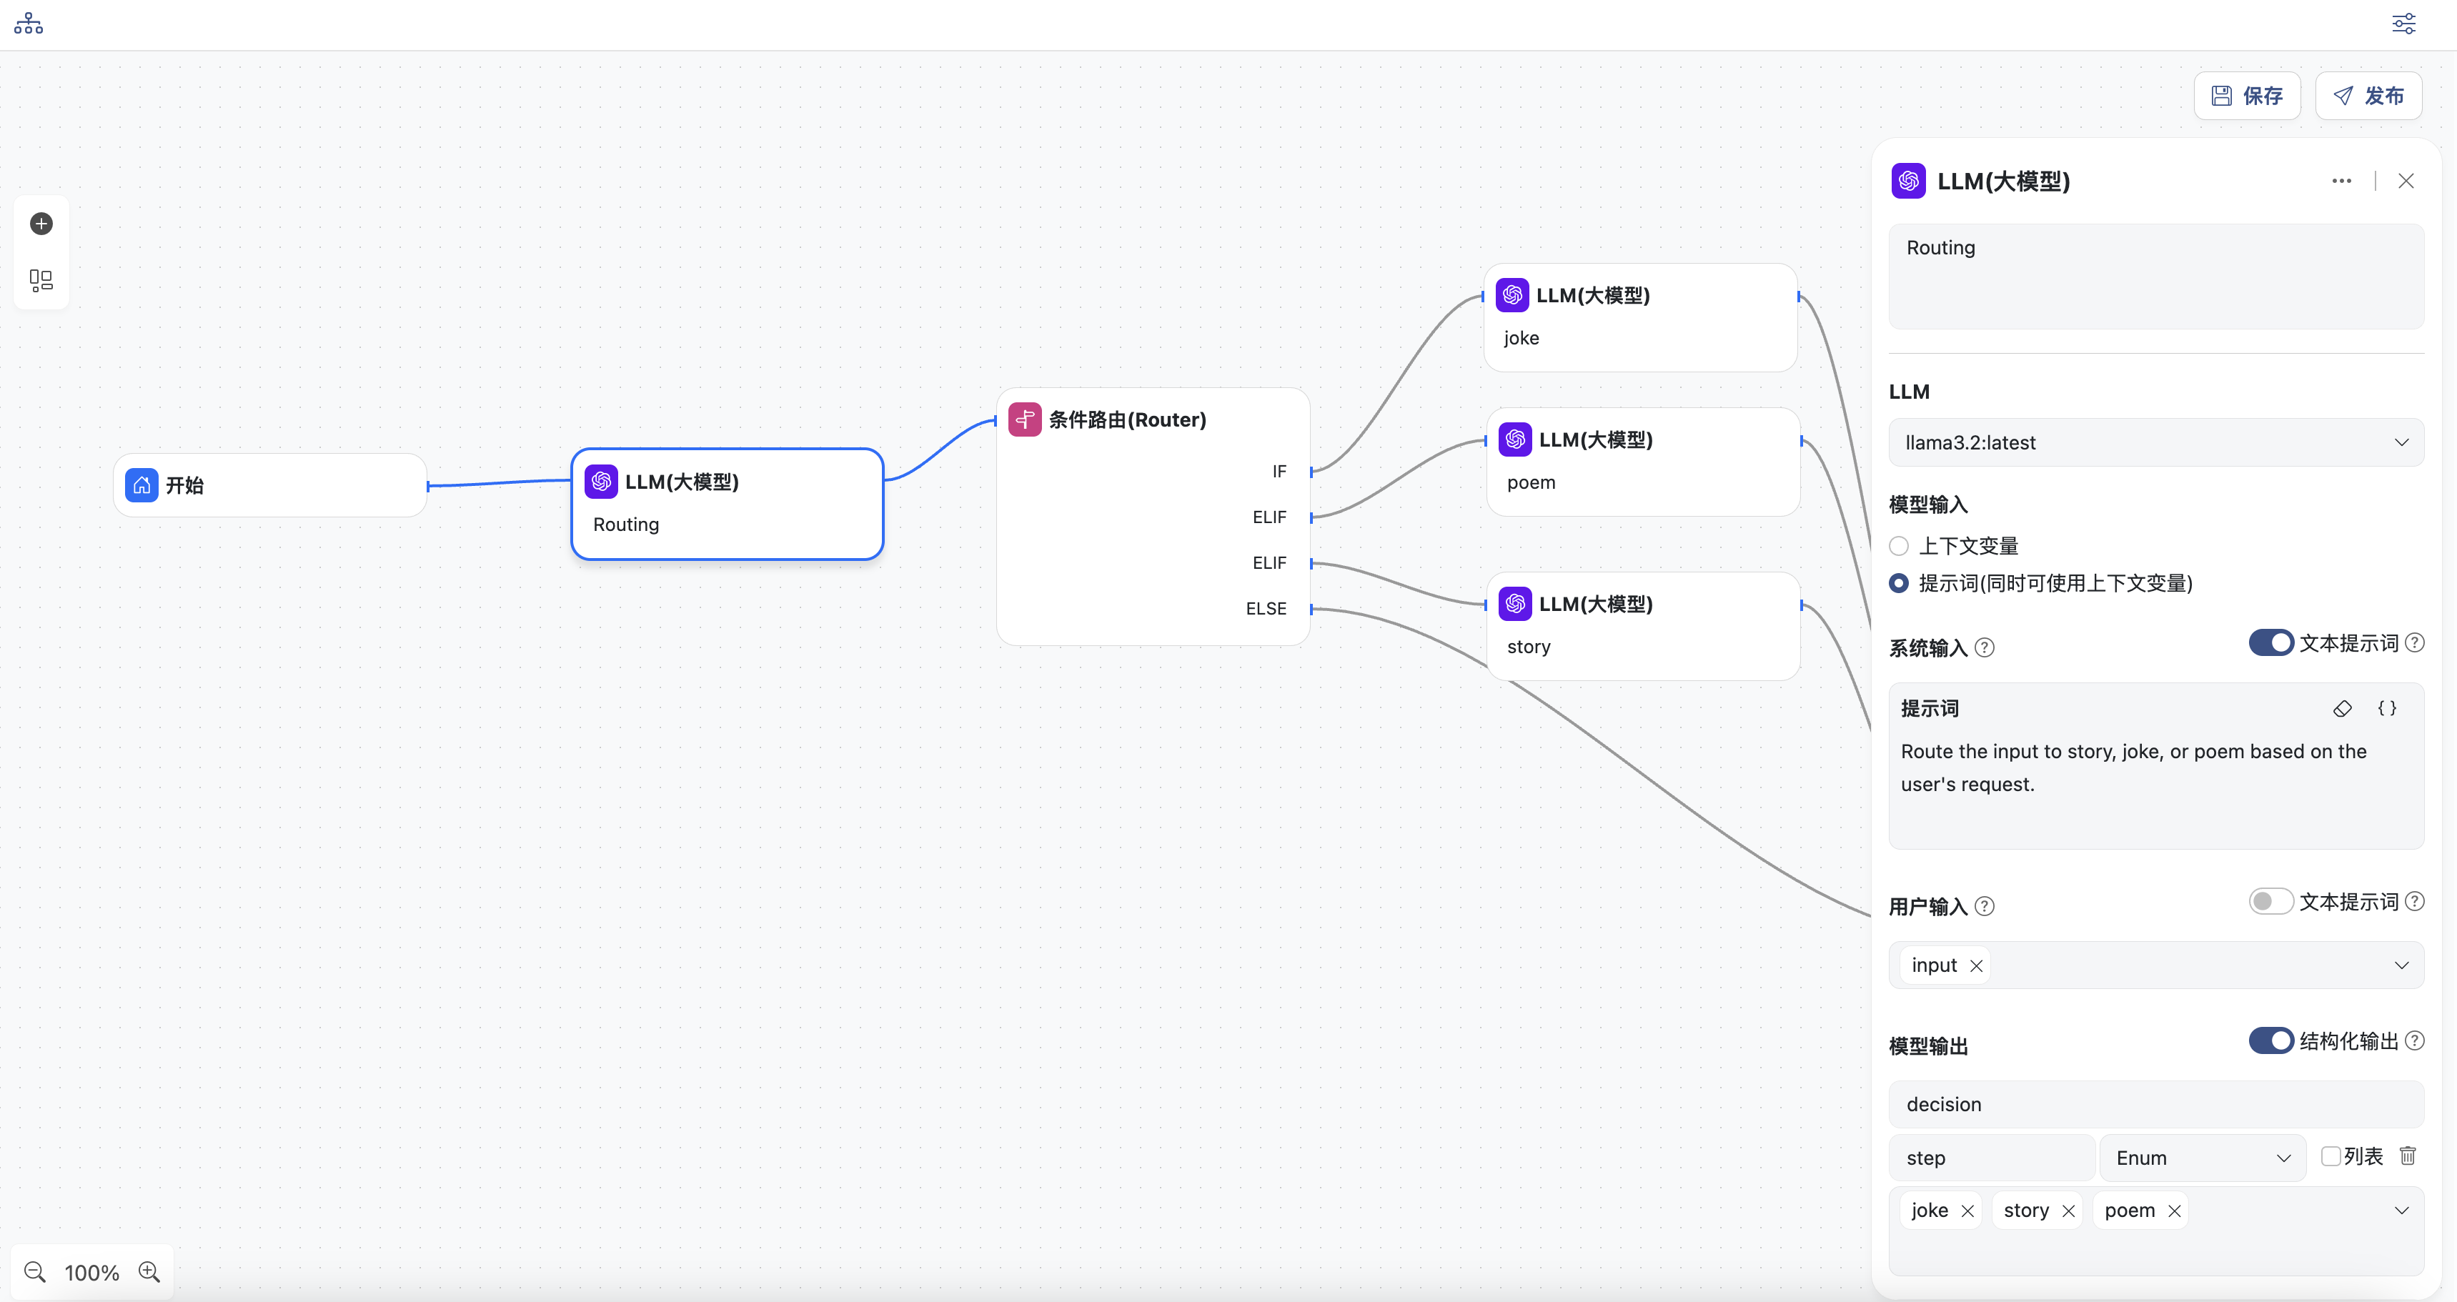Image resolution: width=2457 pixels, height=1302 pixels.
Task: Click the curly braces variable icon
Action: click(x=2386, y=707)
